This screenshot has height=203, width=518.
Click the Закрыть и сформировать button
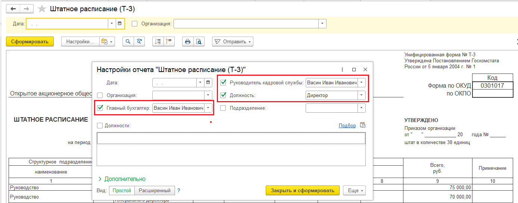point(302,190)
